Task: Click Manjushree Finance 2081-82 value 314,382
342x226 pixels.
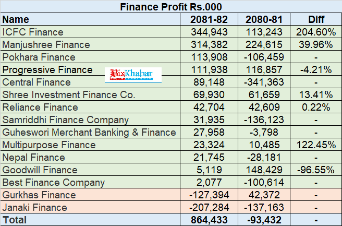Action: [209, 44]
